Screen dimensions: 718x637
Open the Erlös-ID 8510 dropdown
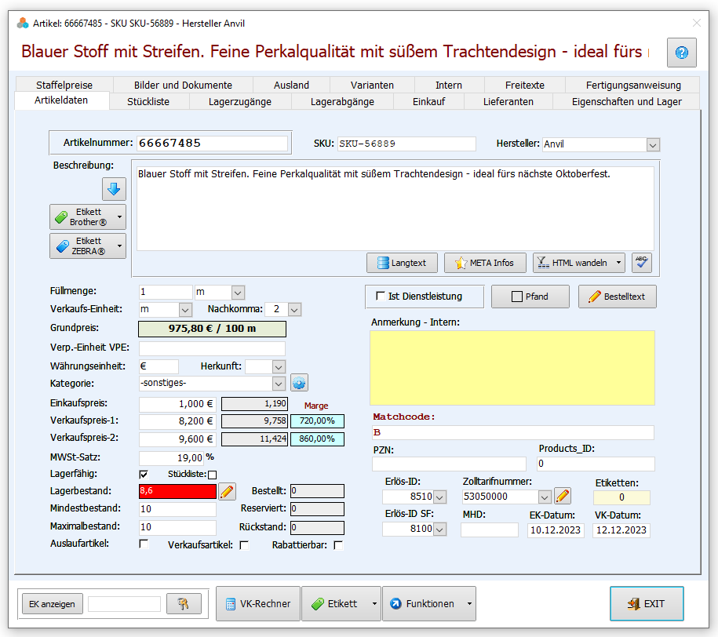click(439, 497)
